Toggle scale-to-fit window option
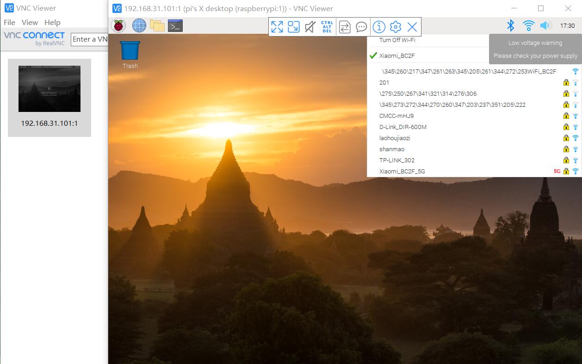The width and height of the screenshot is (582, 364). (x=293, y=27)
